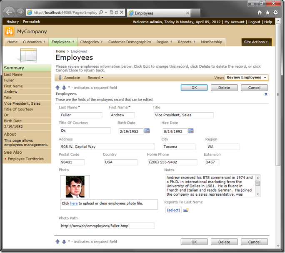
Task: Click the Extension input field
Action: coord(212,162)
